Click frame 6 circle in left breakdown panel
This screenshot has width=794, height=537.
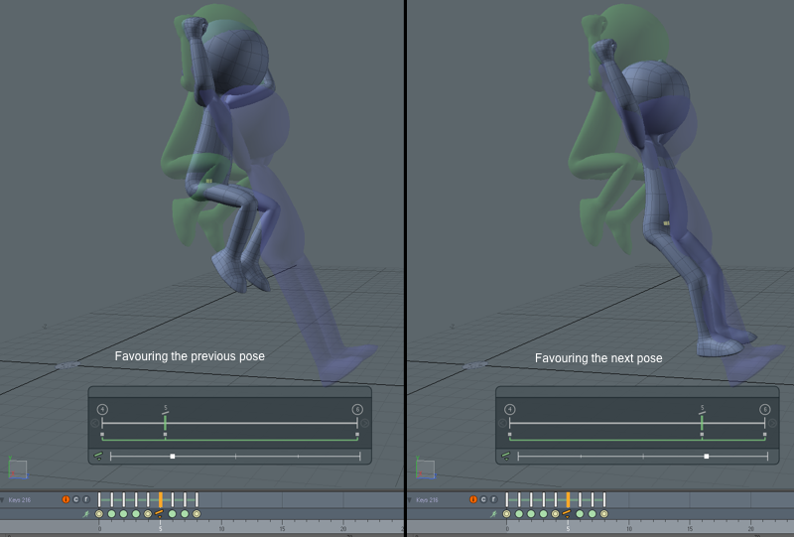coord(357,409)
